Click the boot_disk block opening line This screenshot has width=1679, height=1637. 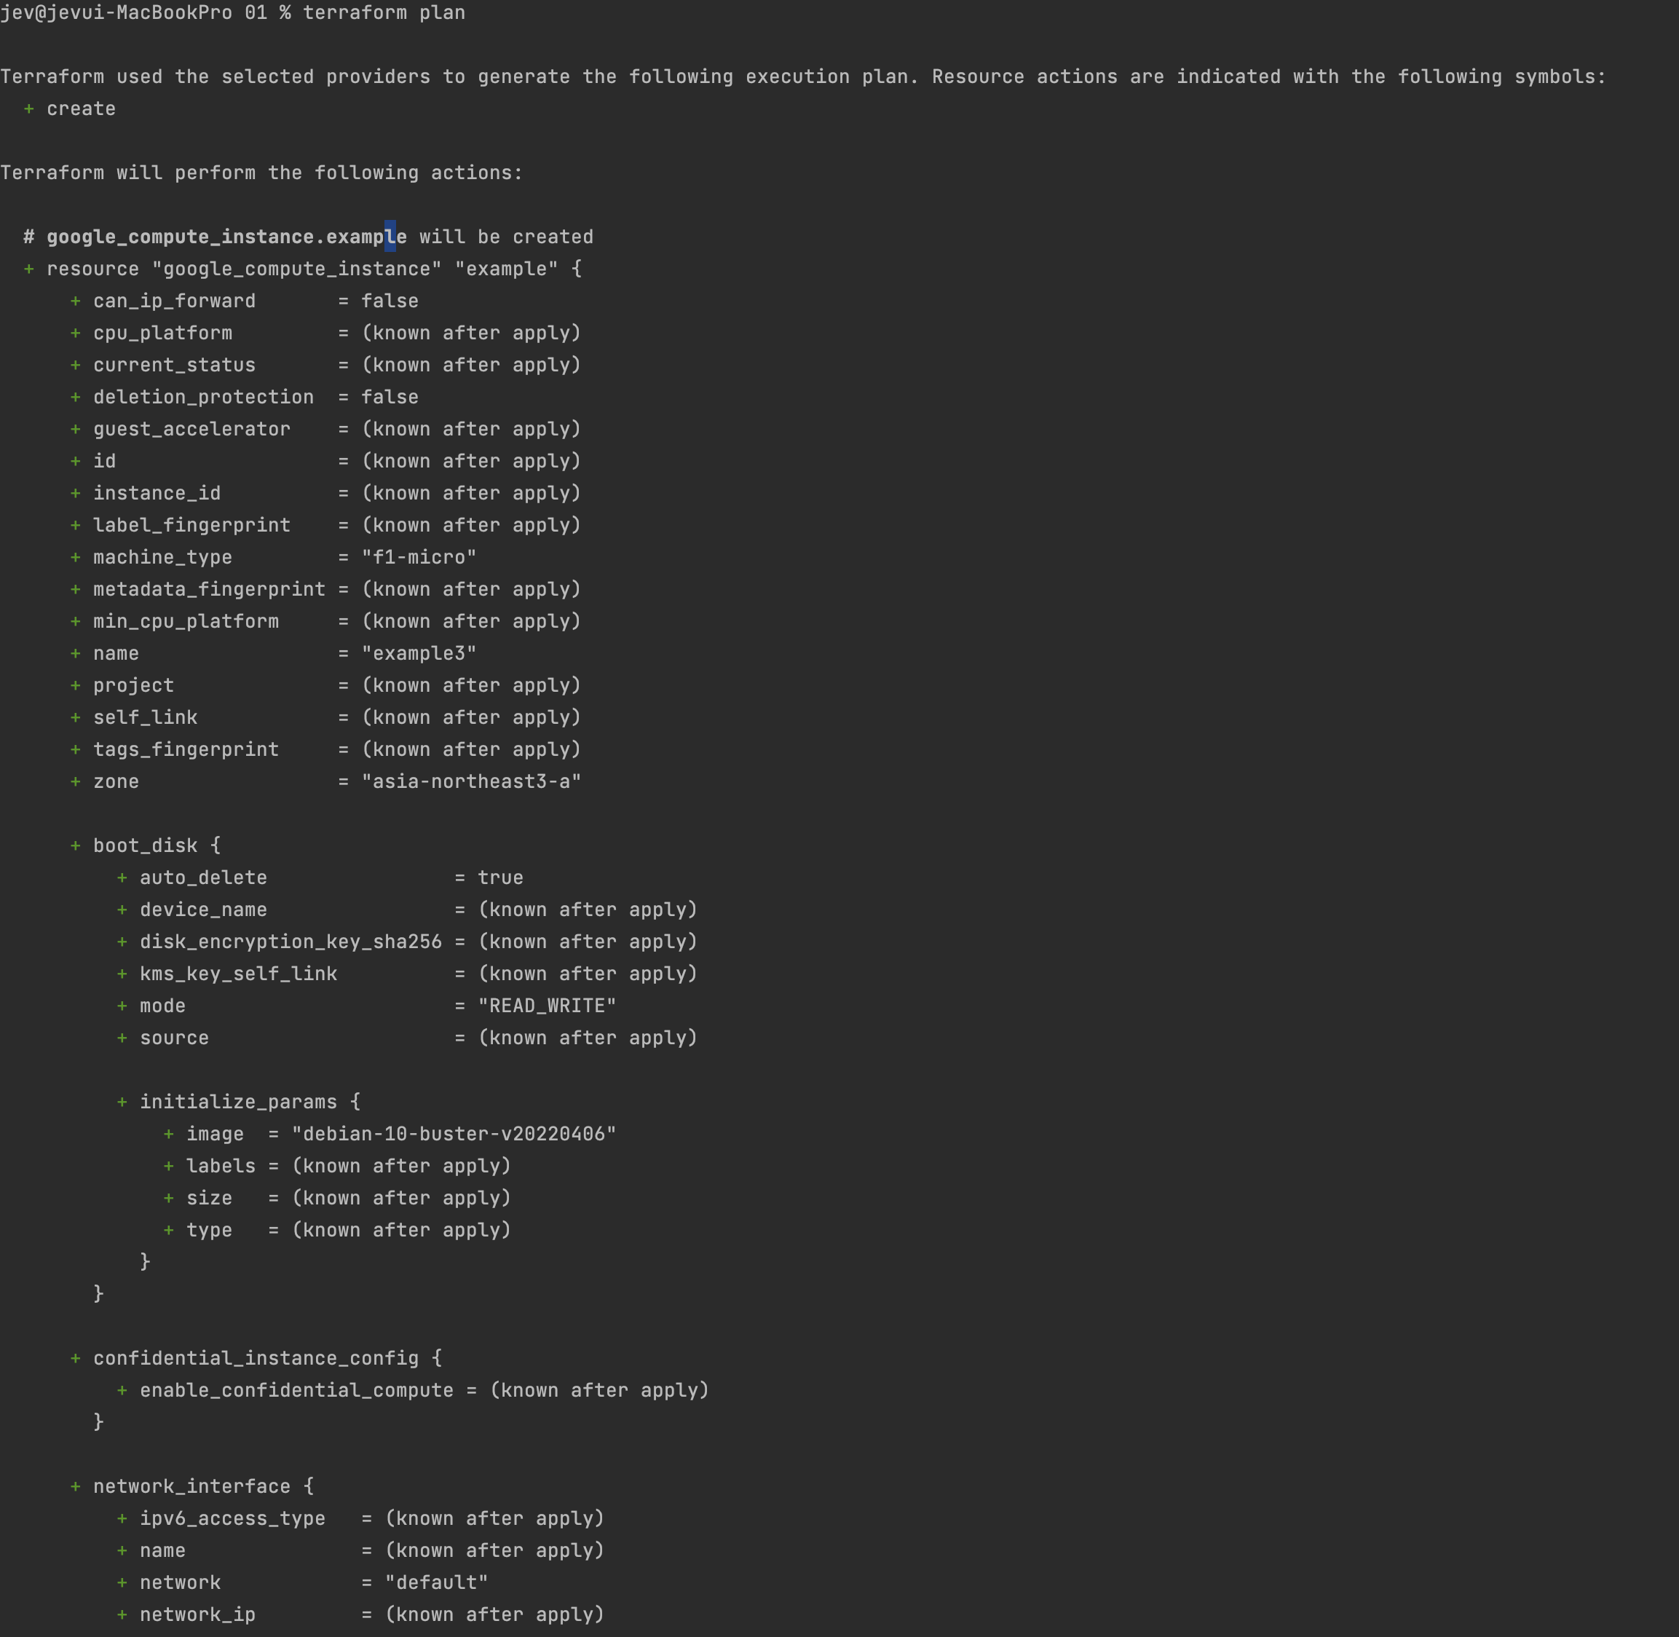157,846
